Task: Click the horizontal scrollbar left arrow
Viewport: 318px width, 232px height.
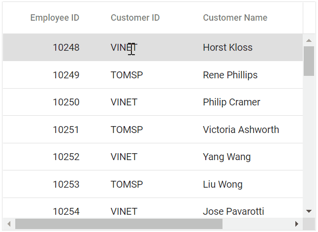Action: [x=8, y=224]
